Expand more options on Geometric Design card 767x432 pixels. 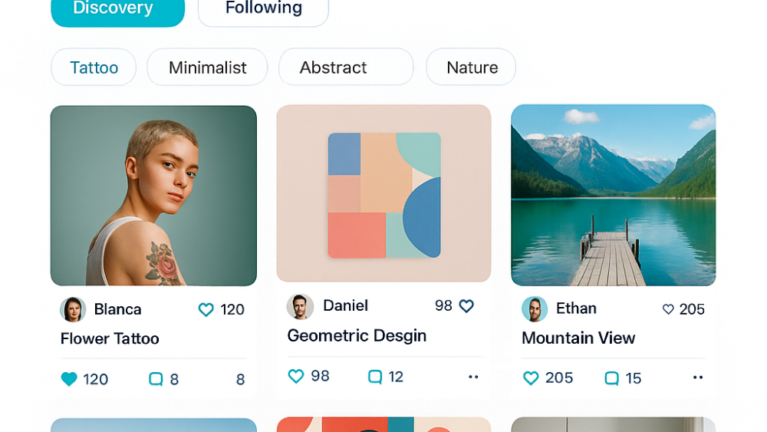[x=473, y=377]
